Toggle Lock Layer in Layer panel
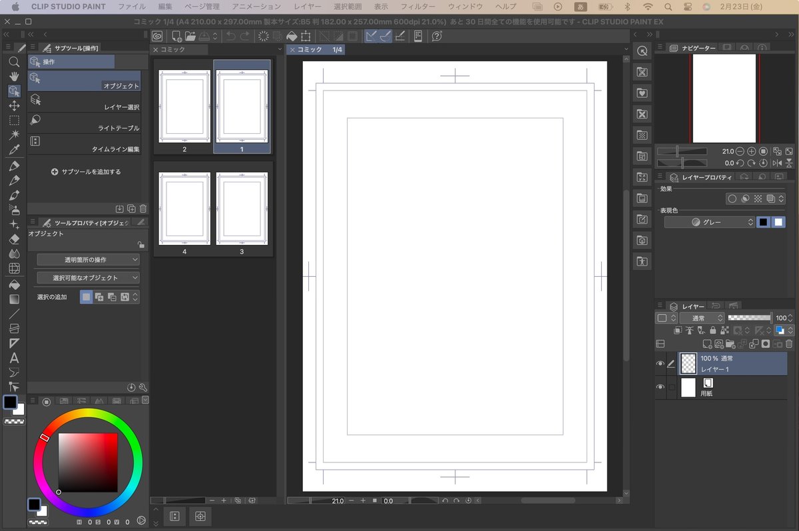The height and width of the screenshot is (531, 799). tap(712, 330)
